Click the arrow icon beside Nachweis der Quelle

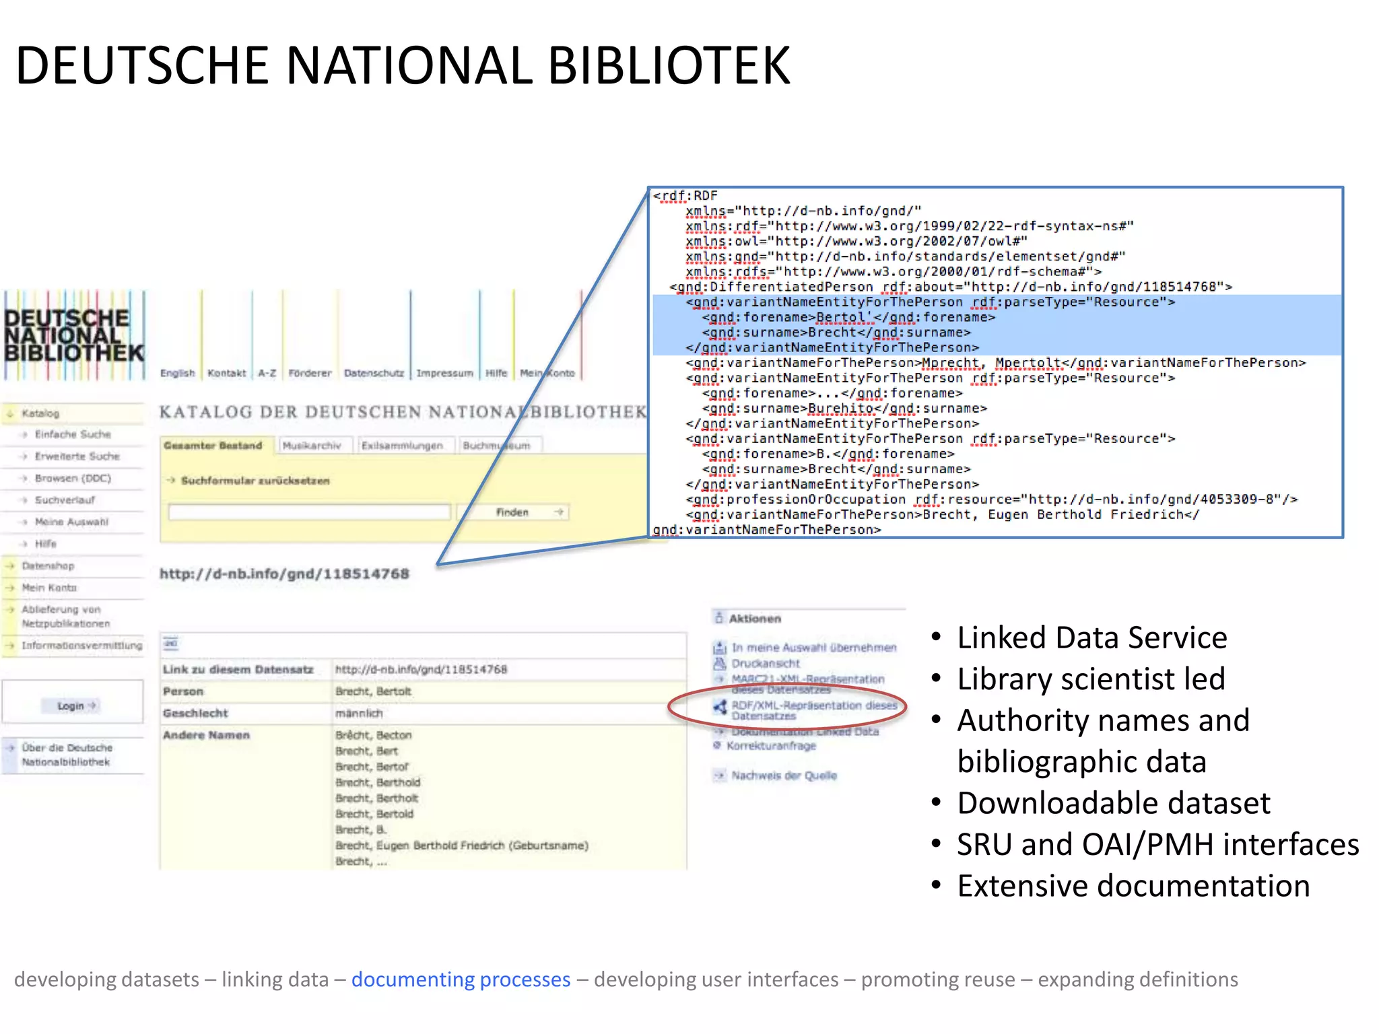pyautogui.click(x=719, y=775)
